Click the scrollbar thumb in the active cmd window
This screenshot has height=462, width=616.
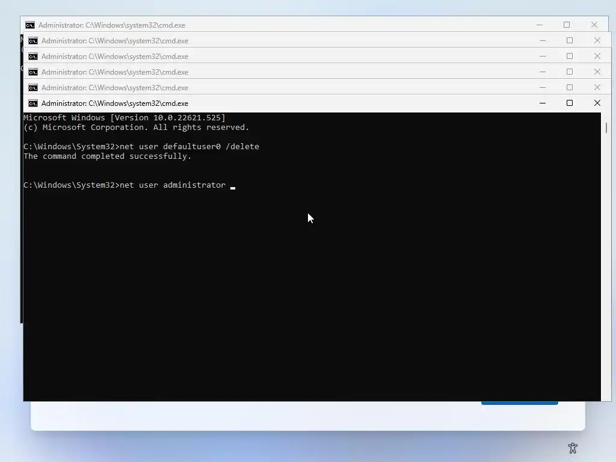(x=606, y=128)
